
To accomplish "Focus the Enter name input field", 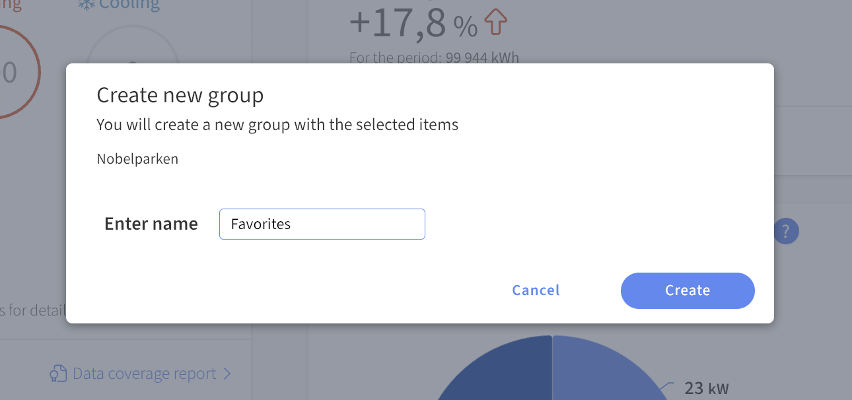I will click(x=322, y=224).
